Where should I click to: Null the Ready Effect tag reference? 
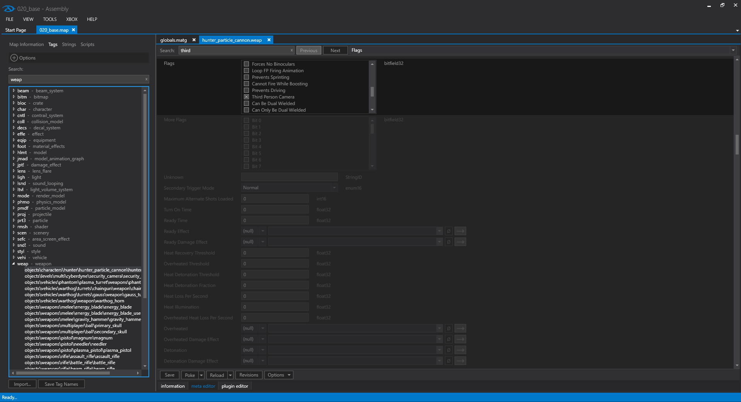tap(449, 231)
